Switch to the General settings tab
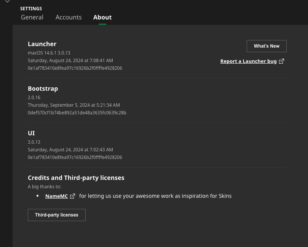The height and width of the screenshot is (247, 308). click(x=32, y=18)
